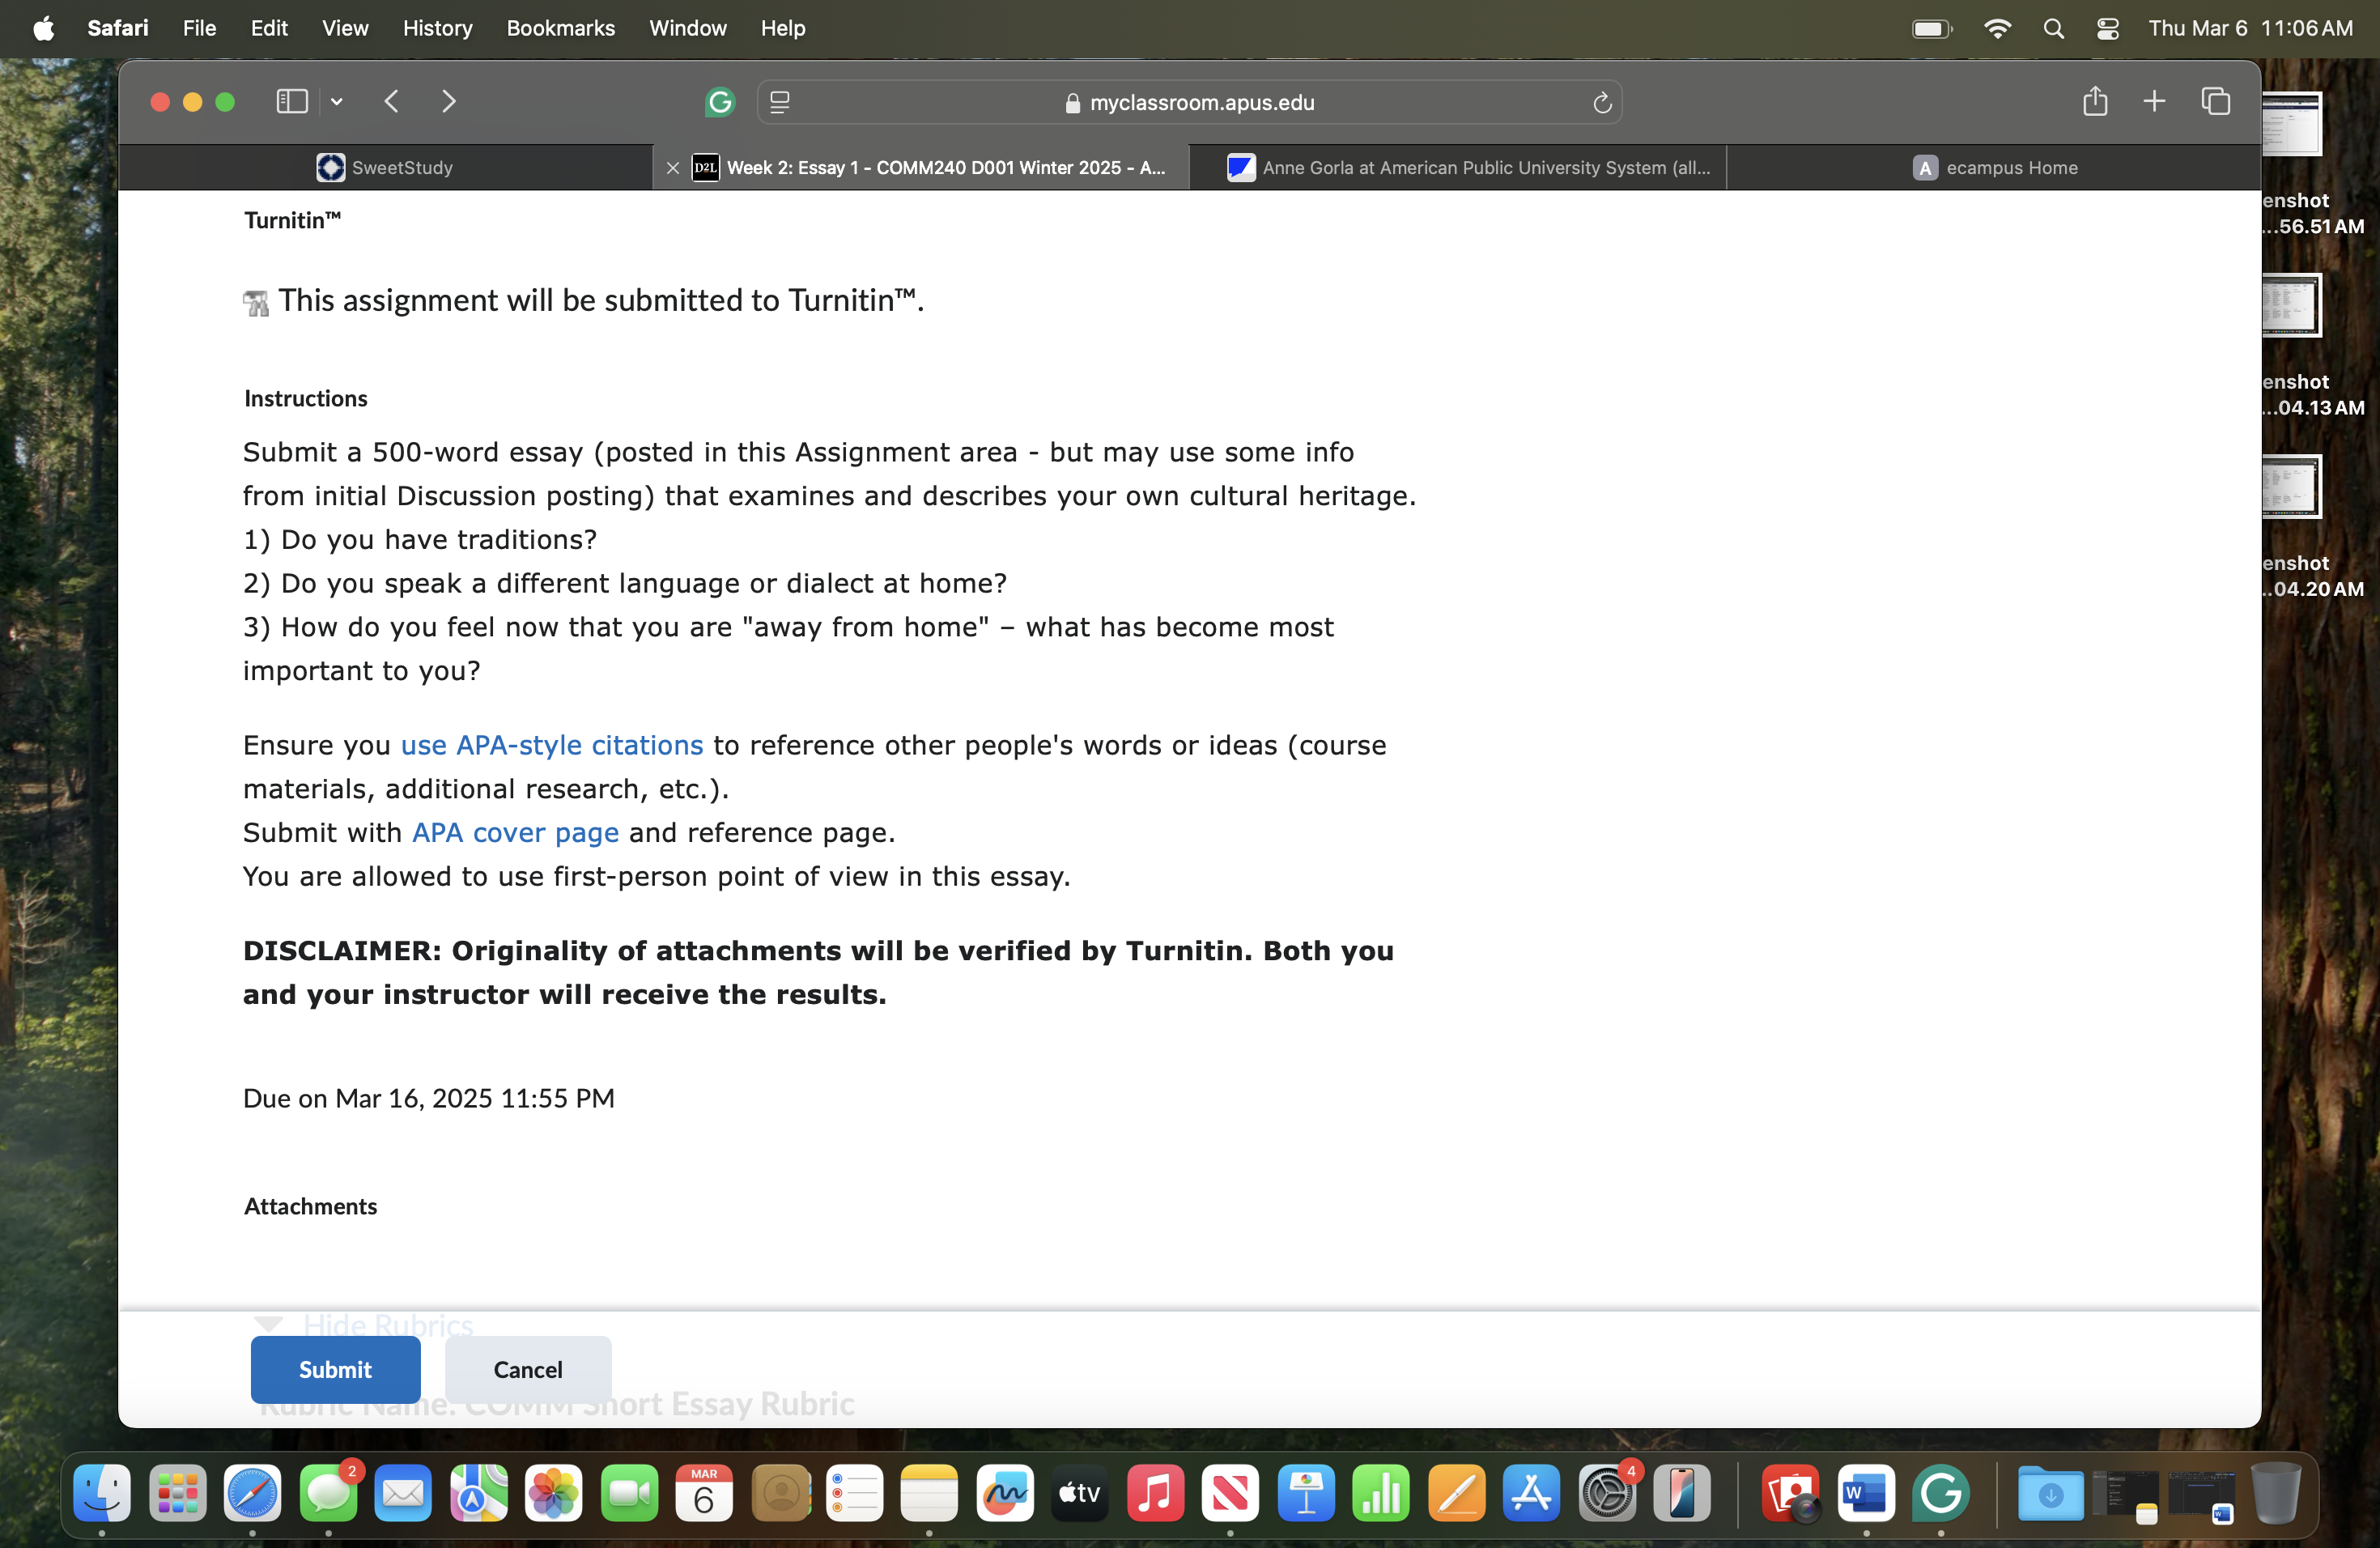This screenshot has width=2380, height=1548.
Task: Click the Cancel button
Action: point(528,1370)
